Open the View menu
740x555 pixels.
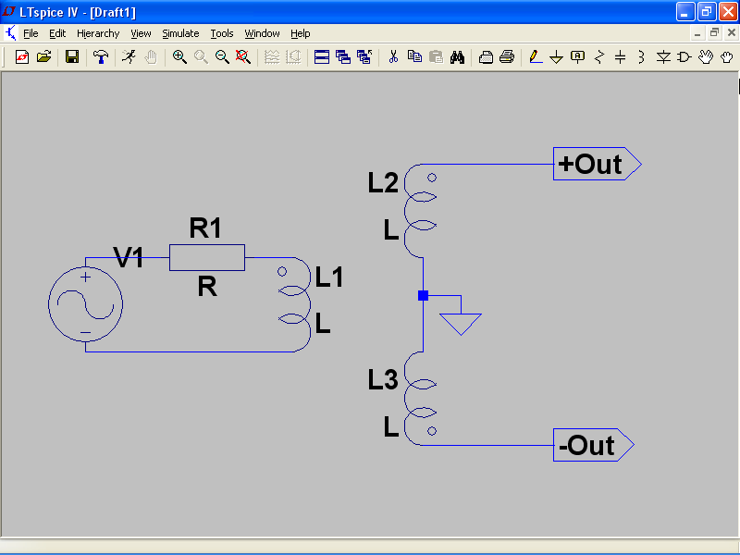(141, 33)
